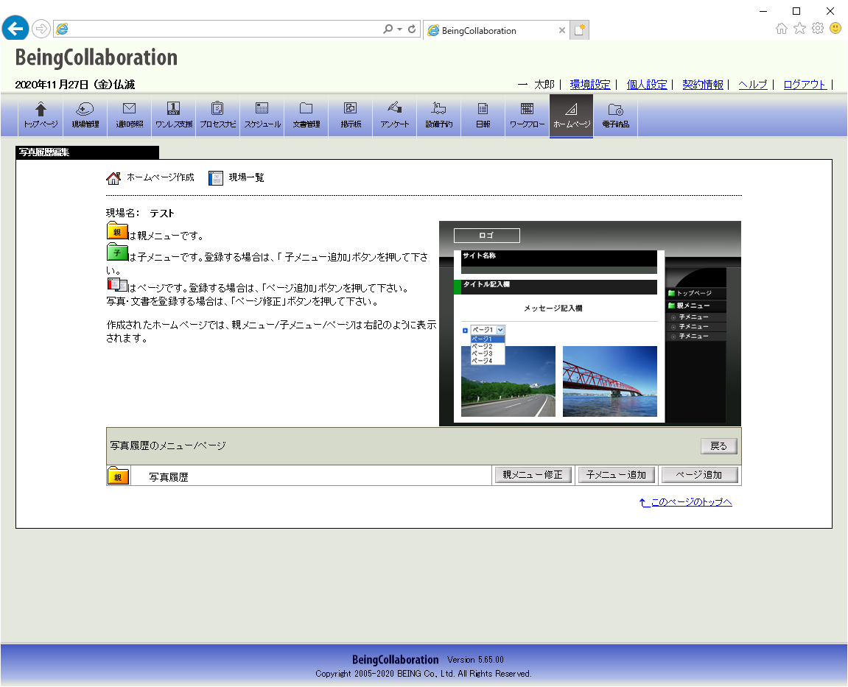Open the 現場一覧 list icon

pyautogui.click(x=216, y=178)
